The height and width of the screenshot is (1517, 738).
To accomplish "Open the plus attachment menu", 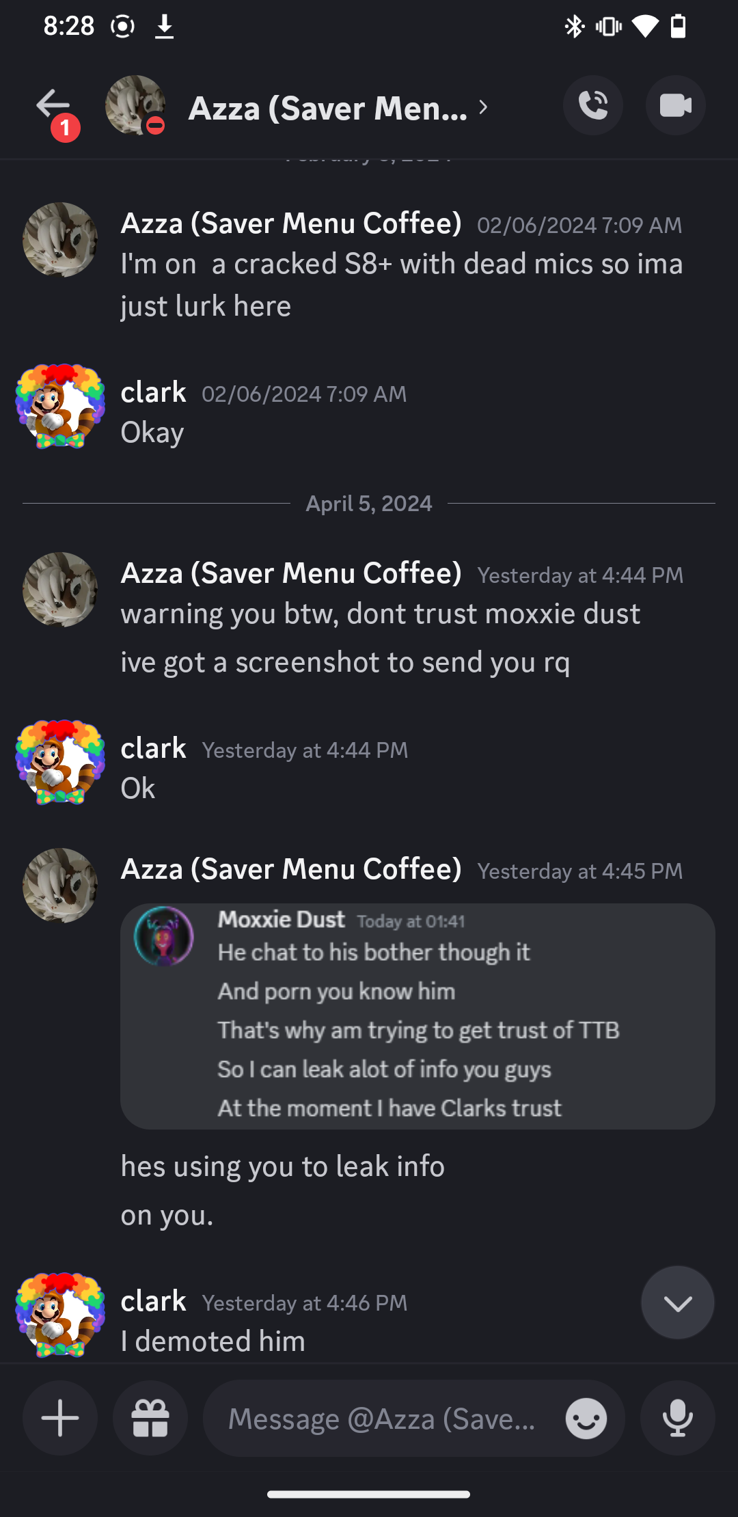I will (x=60, y=1418).
